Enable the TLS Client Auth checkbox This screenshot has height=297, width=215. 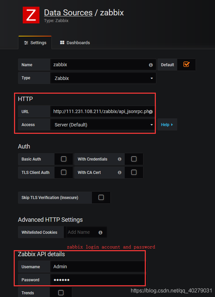[64, 172]
